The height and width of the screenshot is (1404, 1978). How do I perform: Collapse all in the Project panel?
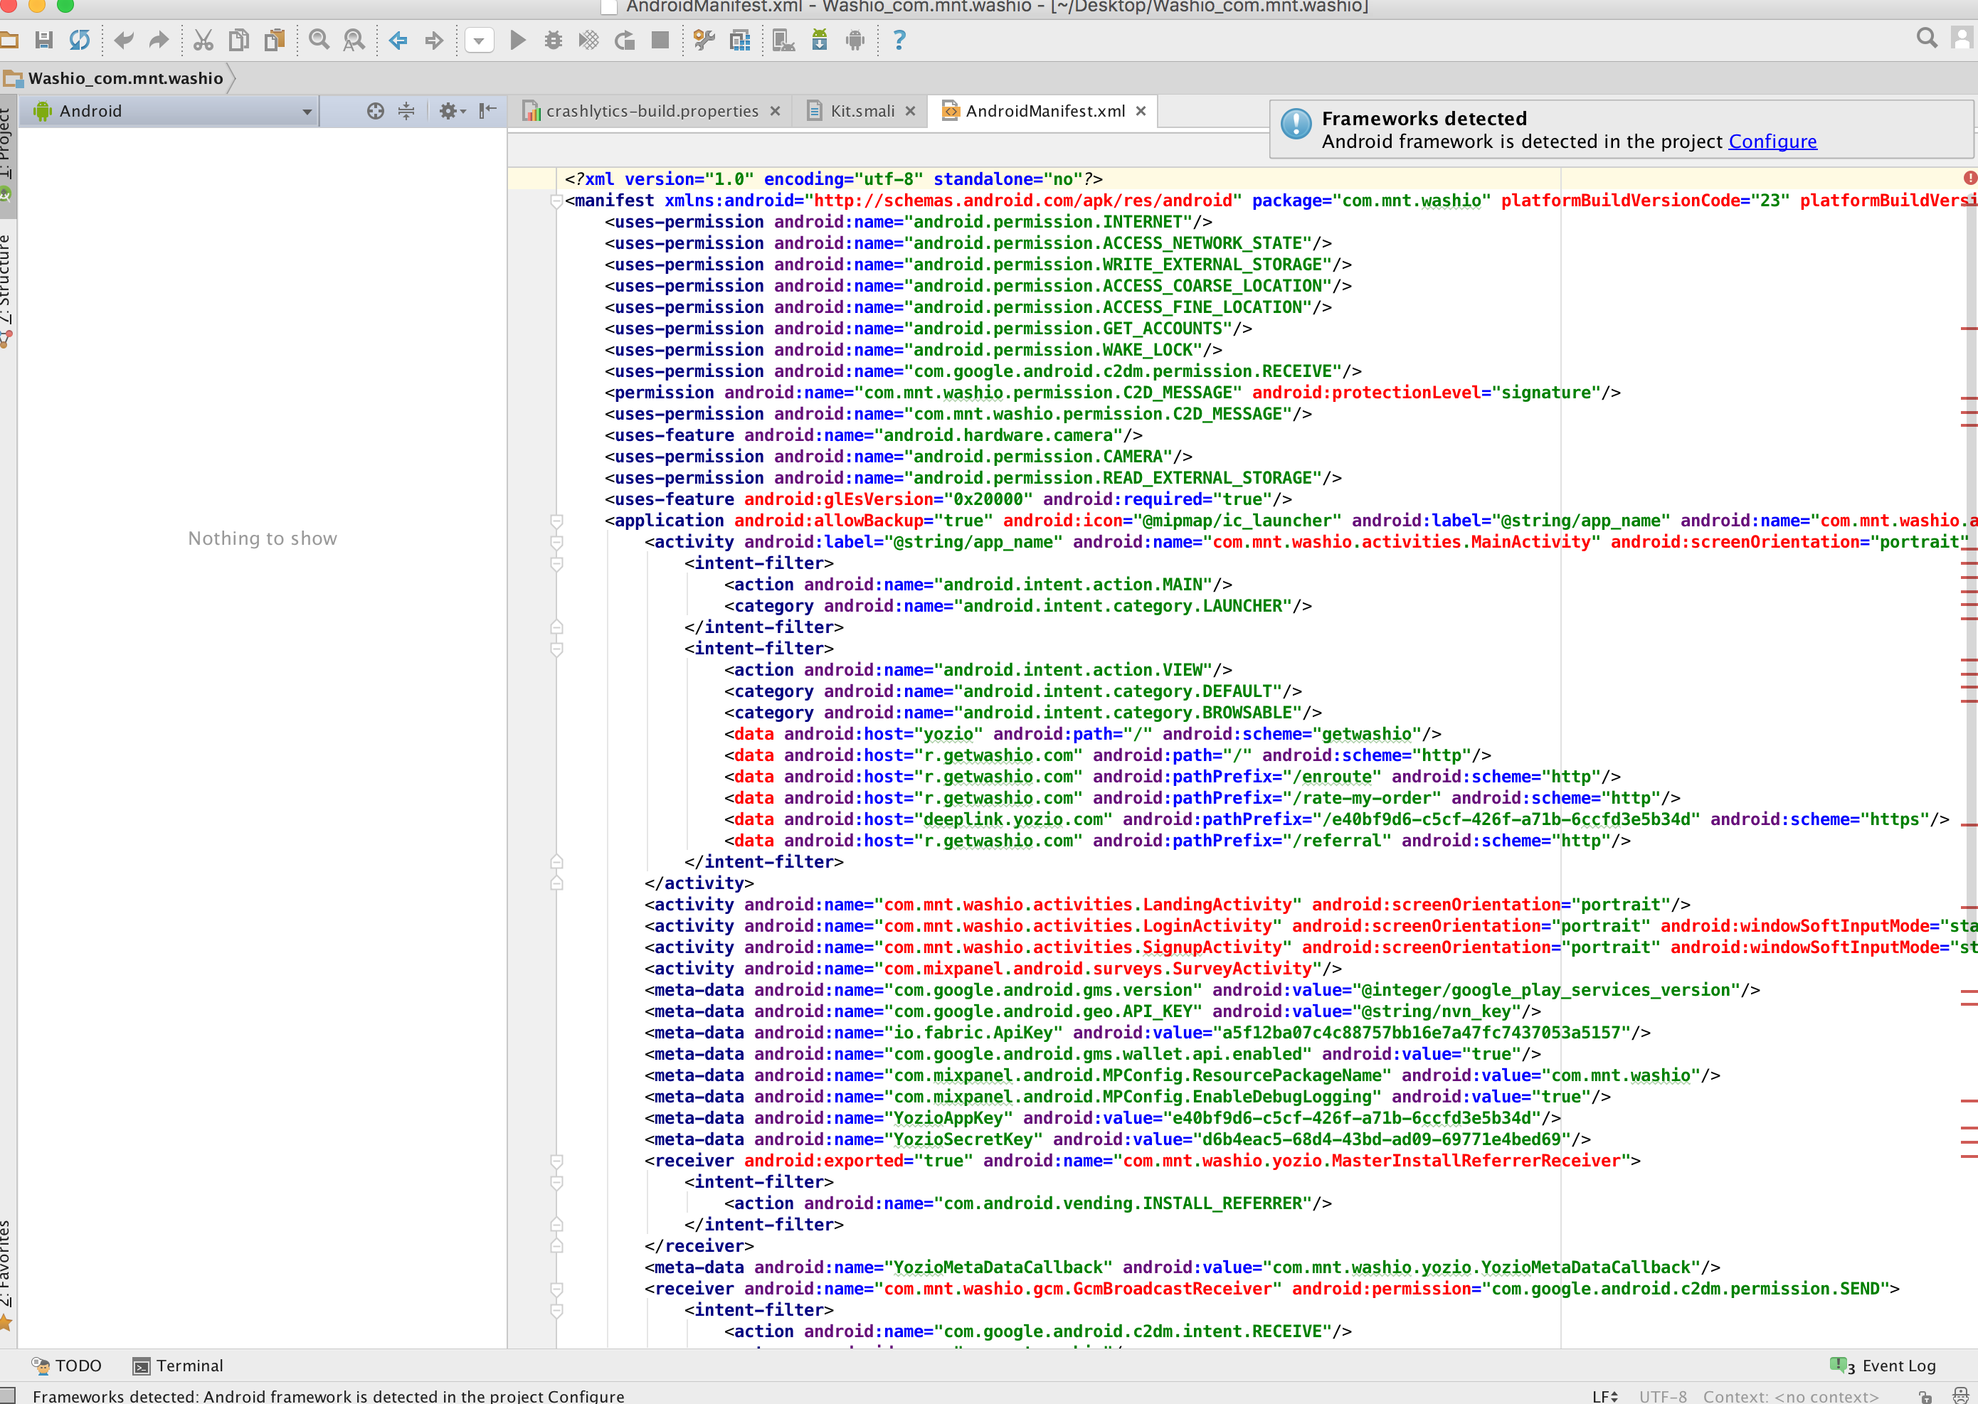(x=406, y=111)
